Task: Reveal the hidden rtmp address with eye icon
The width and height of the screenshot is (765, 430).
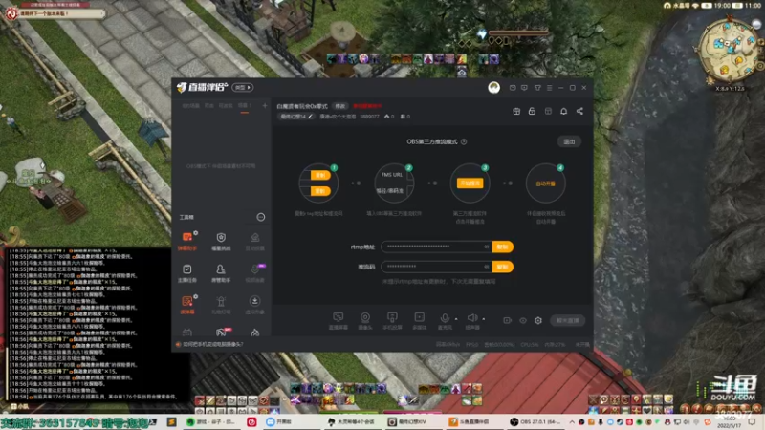Action: pos(486,247)
